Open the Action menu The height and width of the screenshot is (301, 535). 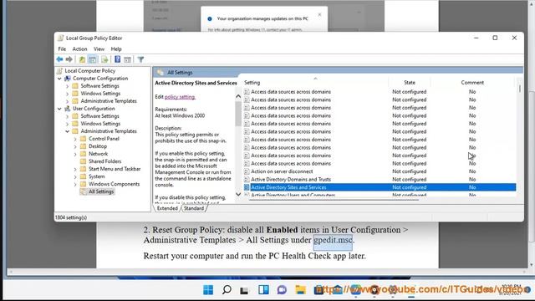[x=79, y=49]
